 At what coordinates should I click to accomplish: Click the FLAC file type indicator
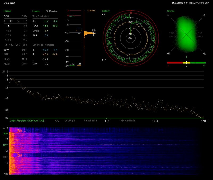click(x=7, y=59)
